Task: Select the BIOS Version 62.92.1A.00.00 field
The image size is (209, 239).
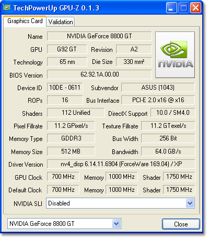Action: click(99, 74)
